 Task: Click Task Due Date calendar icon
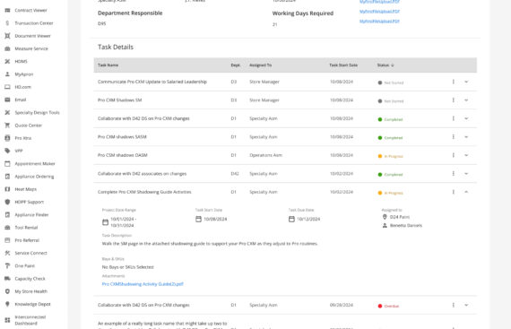pos(291,220)
